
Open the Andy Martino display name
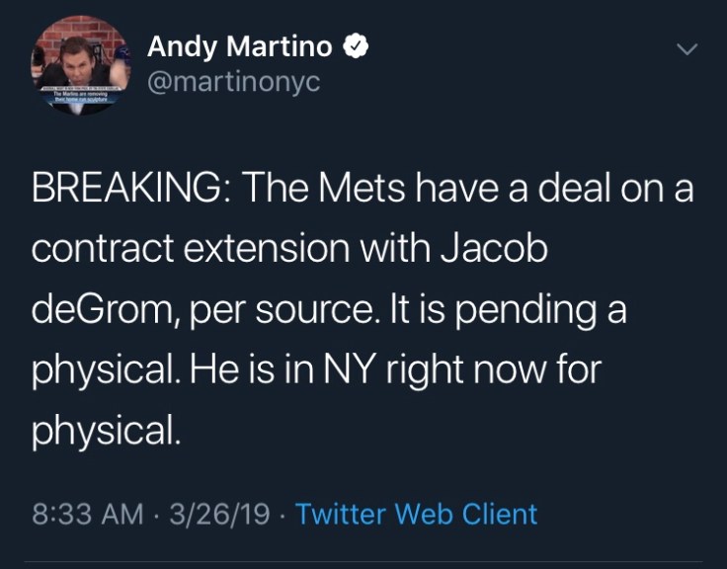point(241,46)
